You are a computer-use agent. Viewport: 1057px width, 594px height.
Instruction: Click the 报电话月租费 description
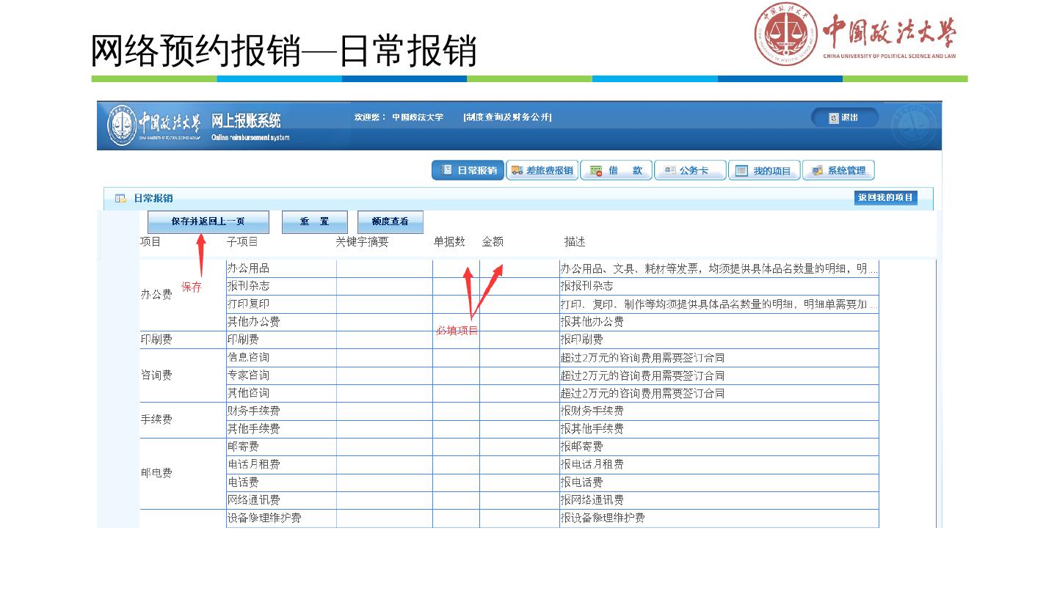(x=592, y=464)
